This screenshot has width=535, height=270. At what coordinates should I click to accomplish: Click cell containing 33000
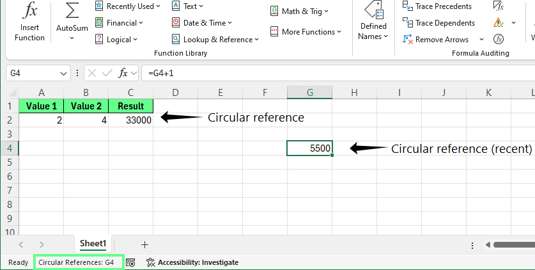coord(130,120)
